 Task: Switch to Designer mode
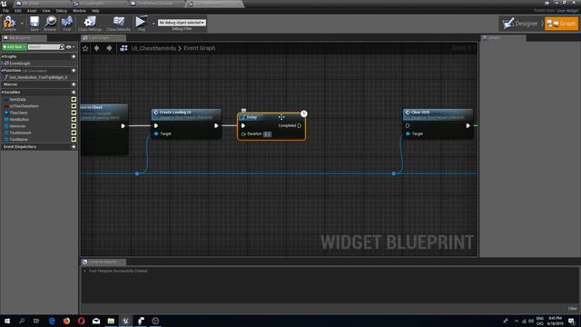pos(521,24)
